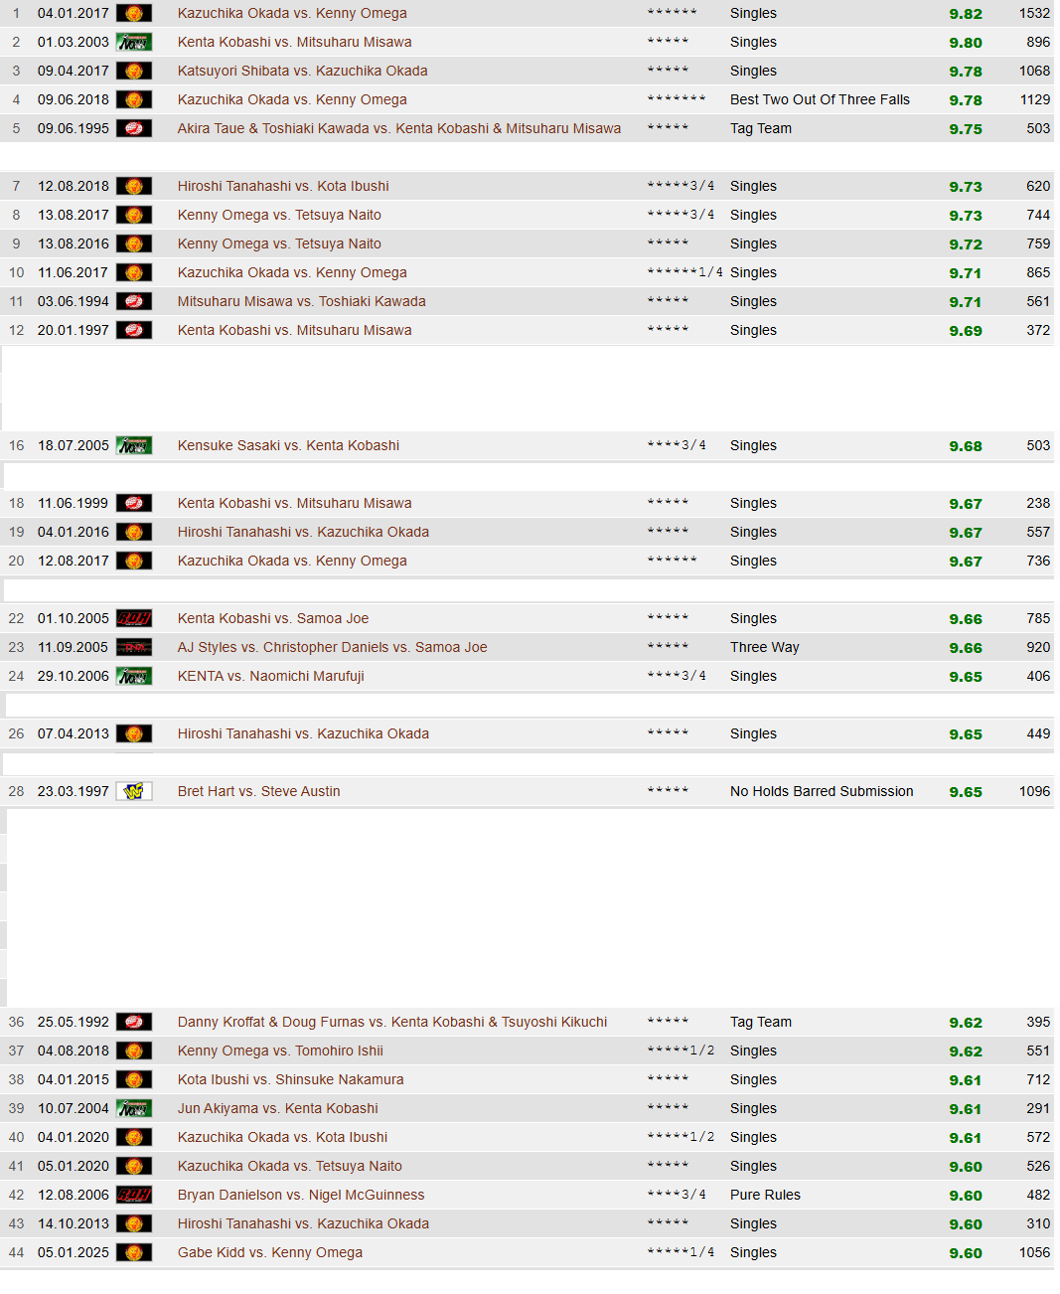The width and height of the screenshot is (1060, 1294).
Task: Open Okada vs. Omega match dated 04.01.2017
Action: 292,13
